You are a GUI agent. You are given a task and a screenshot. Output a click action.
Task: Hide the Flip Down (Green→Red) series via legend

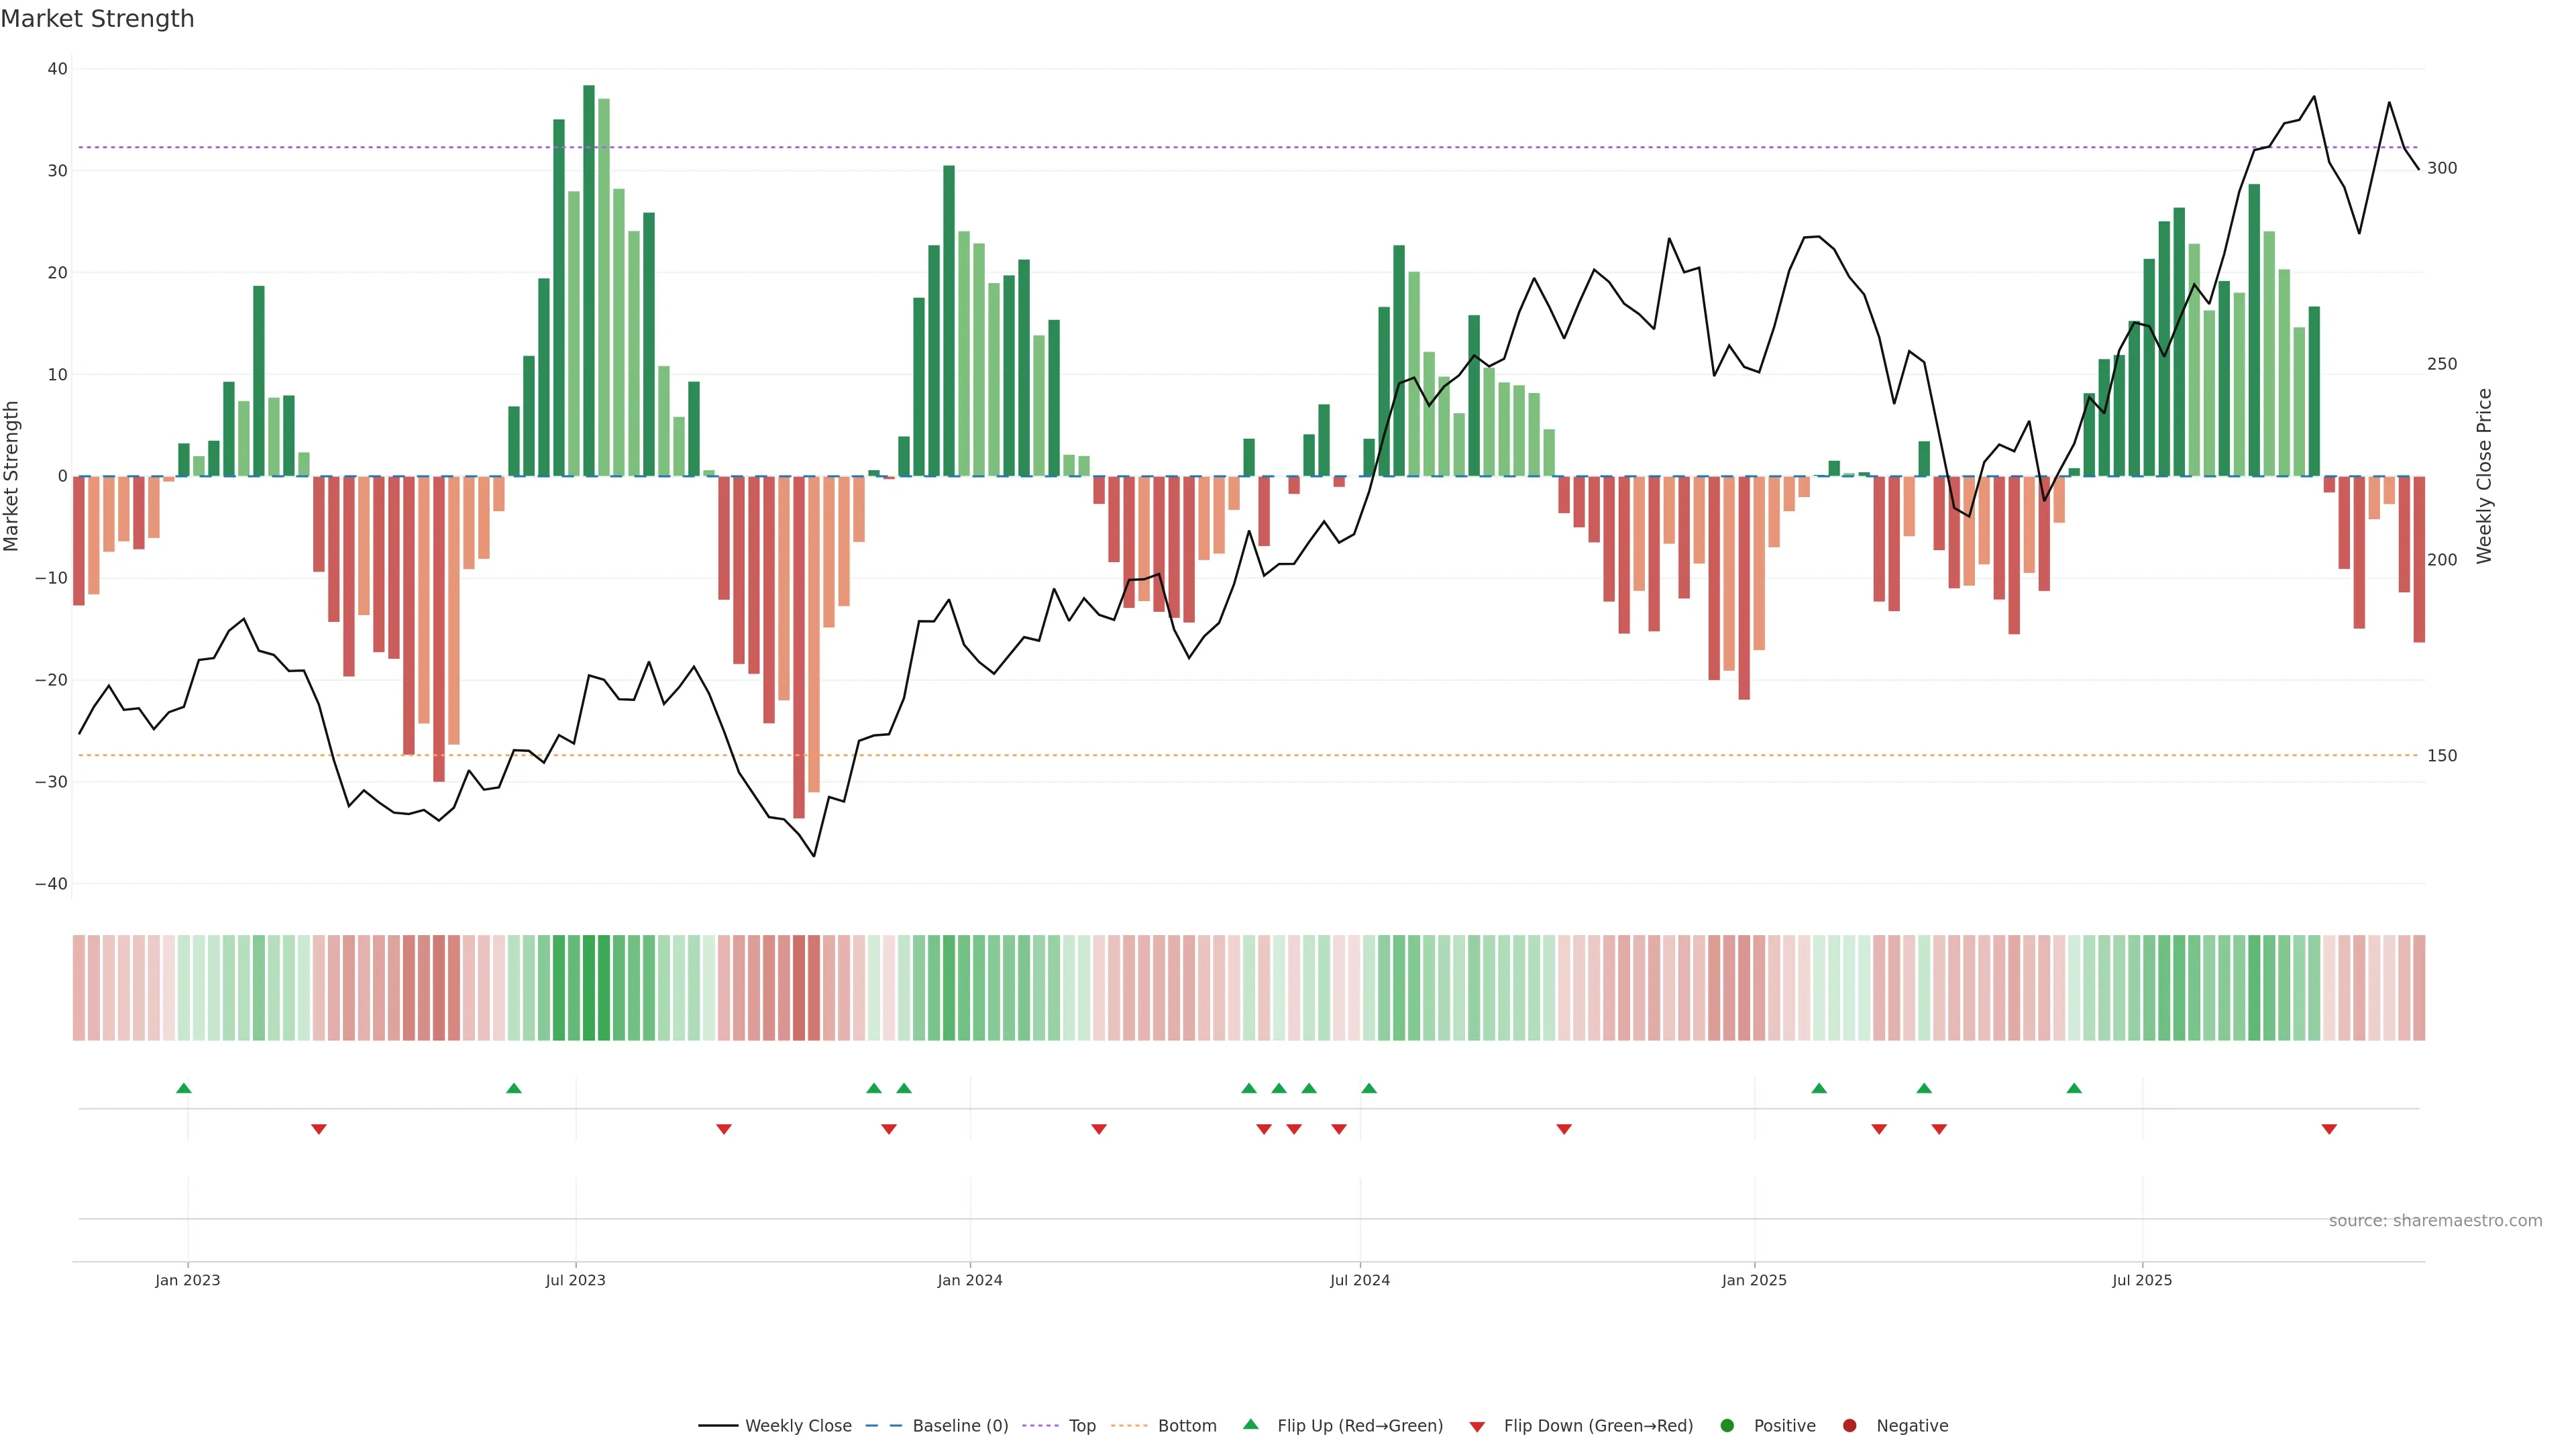point(1597,1426)
